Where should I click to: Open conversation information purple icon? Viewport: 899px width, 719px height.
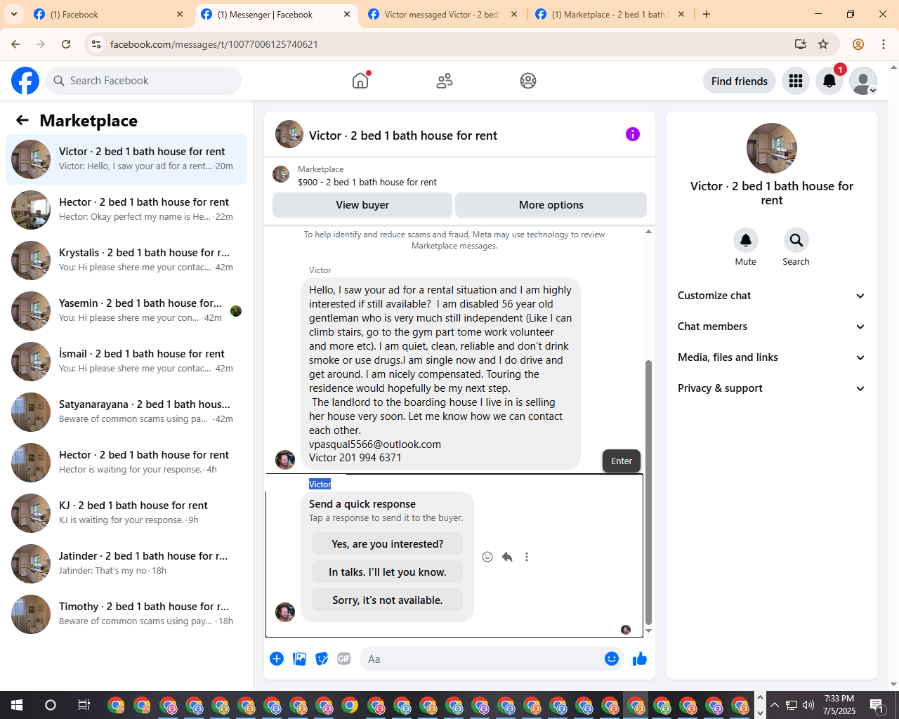click(x=633, y=134)
